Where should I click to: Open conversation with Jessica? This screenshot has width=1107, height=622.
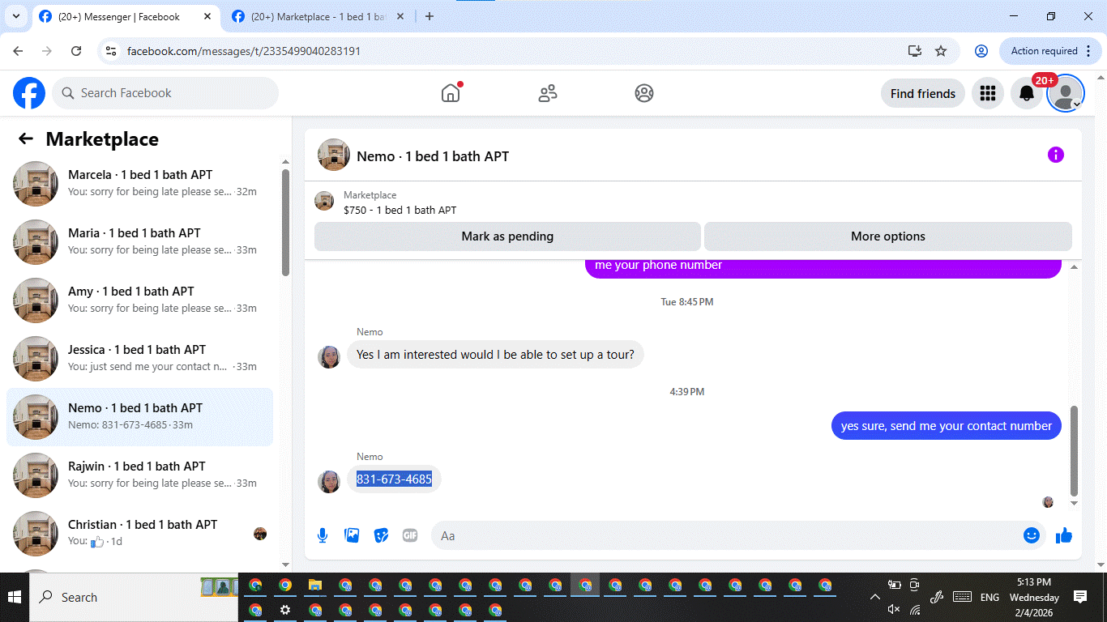[140, 359]
